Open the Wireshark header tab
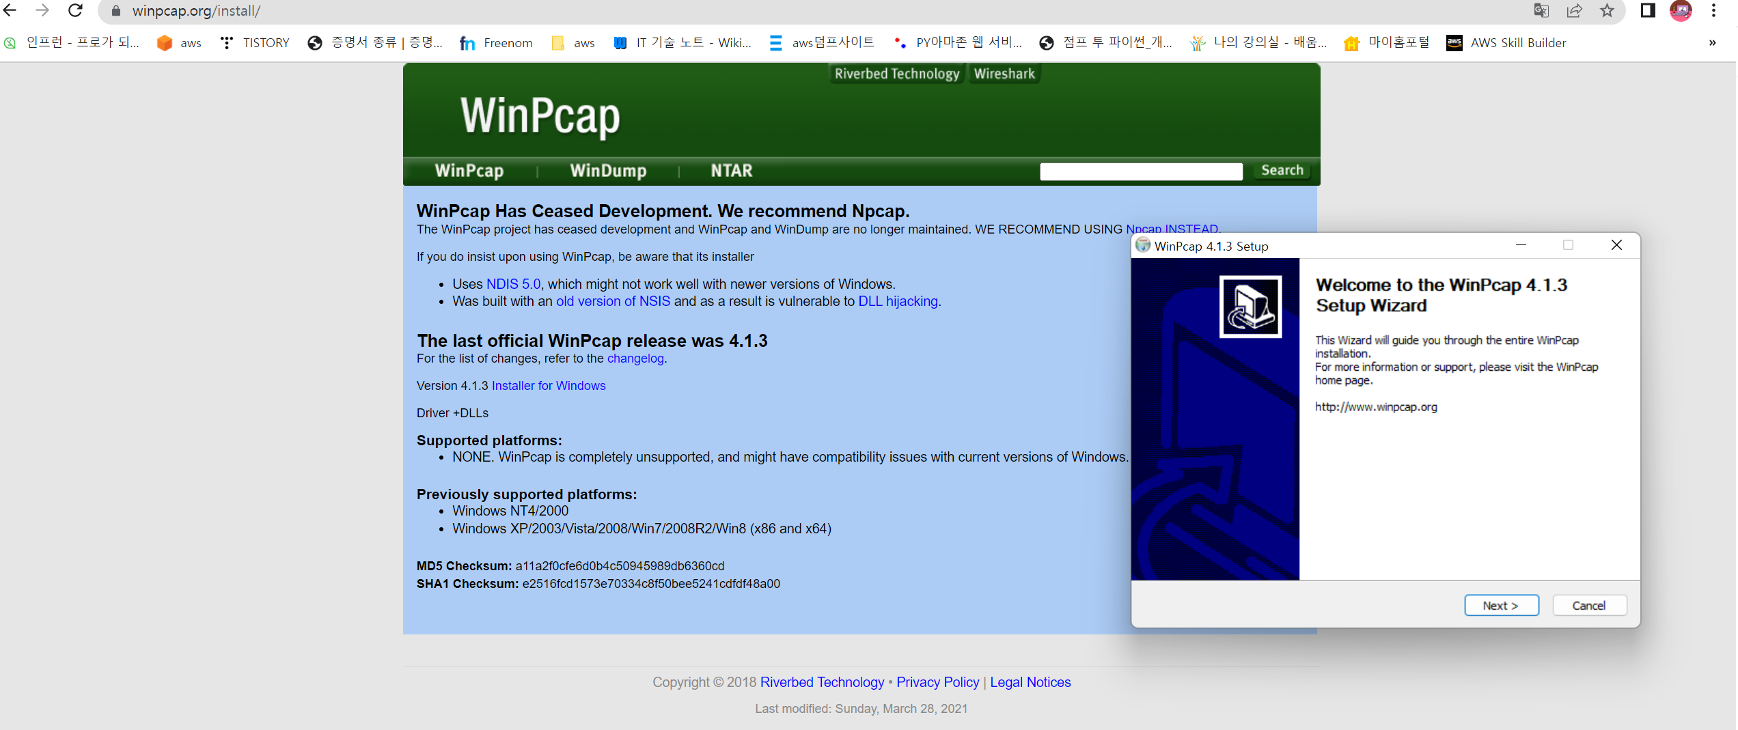The height and width of the screenshot is (730, 1738). tap(1004, 74)
